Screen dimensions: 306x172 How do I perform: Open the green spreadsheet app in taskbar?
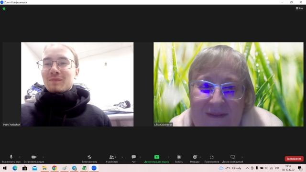(x=84, y=168)
